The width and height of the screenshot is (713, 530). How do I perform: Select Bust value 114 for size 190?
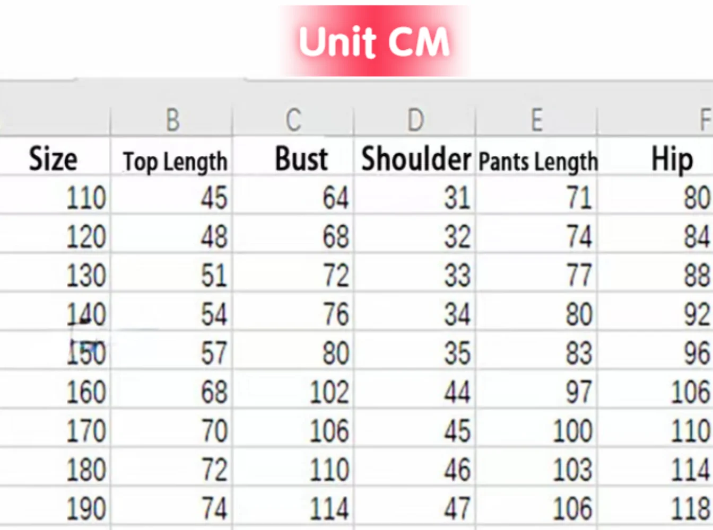pyautogui.click(x=329, y=509)
